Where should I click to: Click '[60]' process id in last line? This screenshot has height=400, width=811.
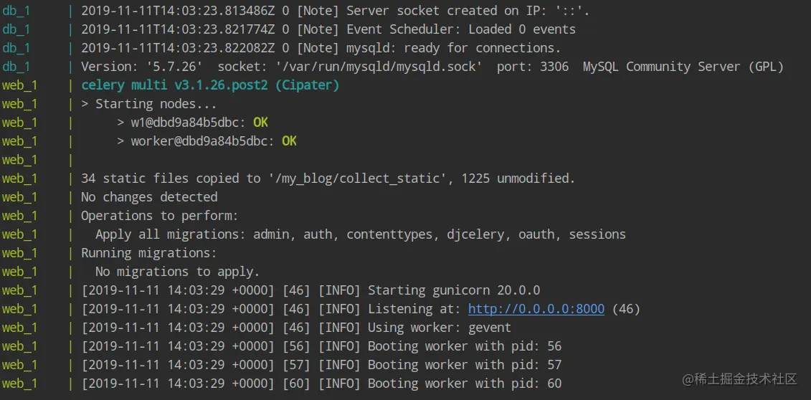tap(296, 384)
